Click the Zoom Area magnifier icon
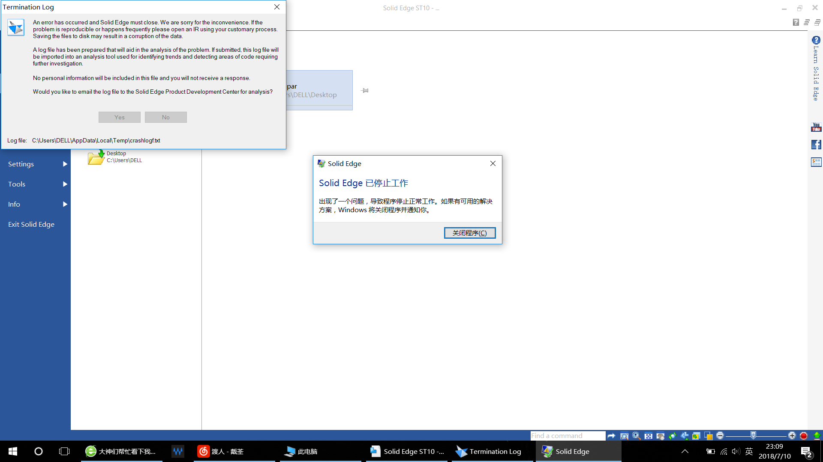The image size is (823, 462). (625, 436)
